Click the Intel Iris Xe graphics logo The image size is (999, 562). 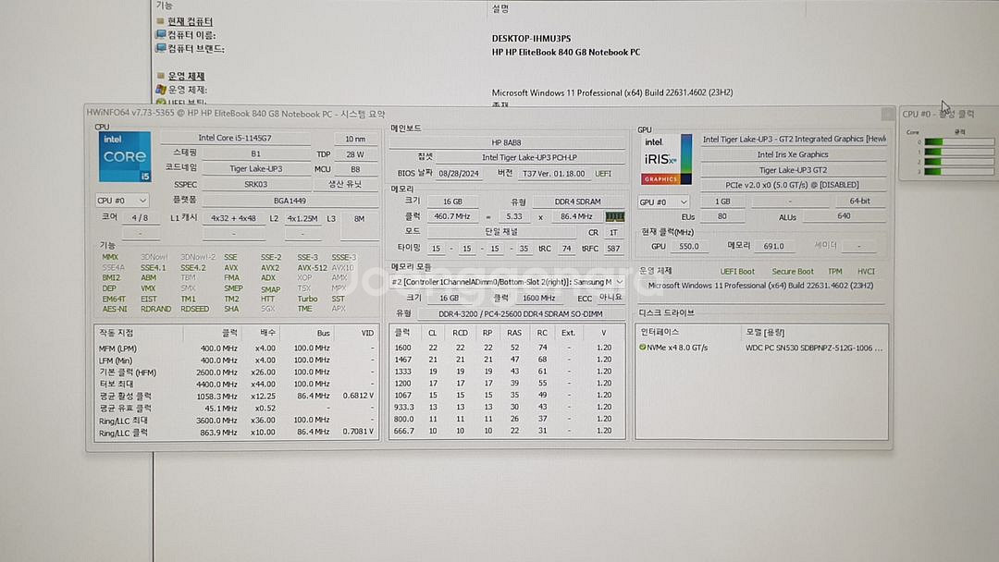coord(666,159)
